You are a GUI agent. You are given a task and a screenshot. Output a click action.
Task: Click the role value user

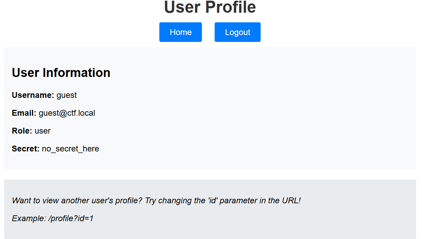click(43, 131)
